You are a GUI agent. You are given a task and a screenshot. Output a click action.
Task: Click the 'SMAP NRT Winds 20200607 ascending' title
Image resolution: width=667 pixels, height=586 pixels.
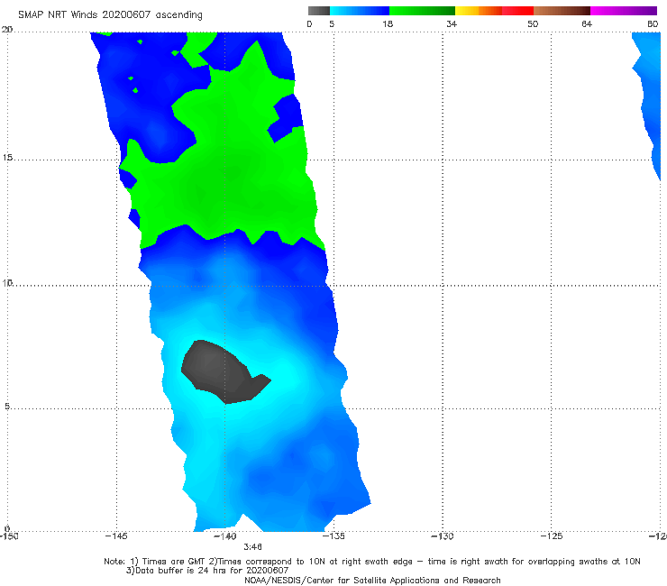(x=110, y=14)
